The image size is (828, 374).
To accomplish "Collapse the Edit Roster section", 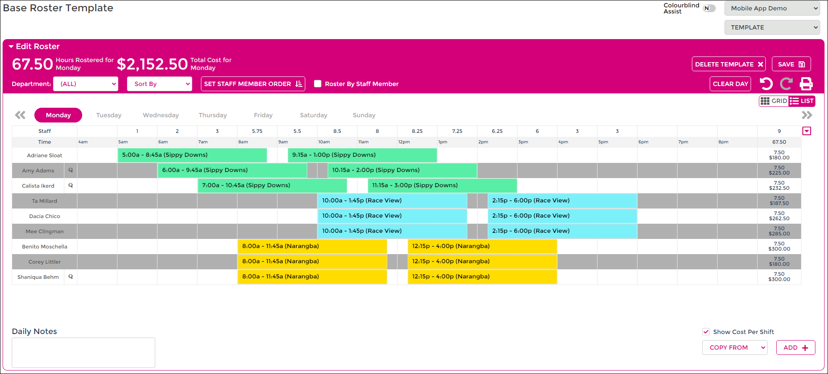I will (34, 46).
